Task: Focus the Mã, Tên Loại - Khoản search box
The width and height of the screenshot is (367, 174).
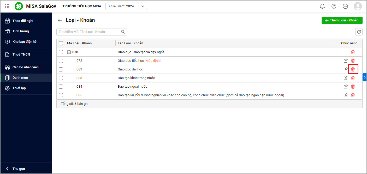Action: (x=89, y=32)
